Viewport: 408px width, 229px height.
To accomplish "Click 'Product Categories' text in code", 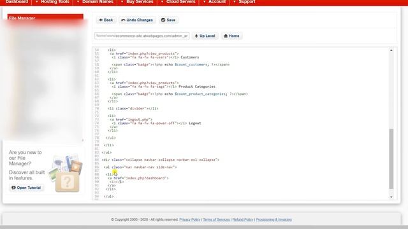I will [x=197, y=87].
